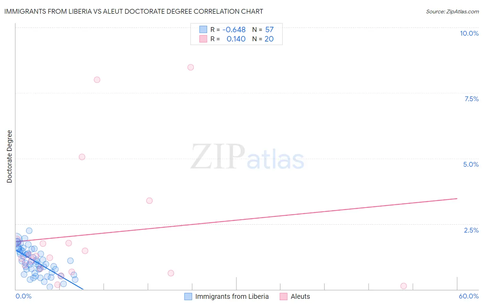Screen dimensions: 483x306
Task: Click the Doctorate Degree axis label
Action: [9, 156]
